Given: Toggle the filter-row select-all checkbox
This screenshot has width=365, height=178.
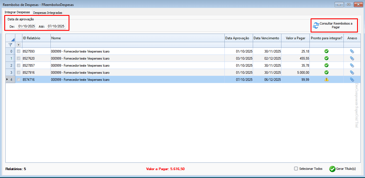Looking at the screenshot, I should 18,45.
